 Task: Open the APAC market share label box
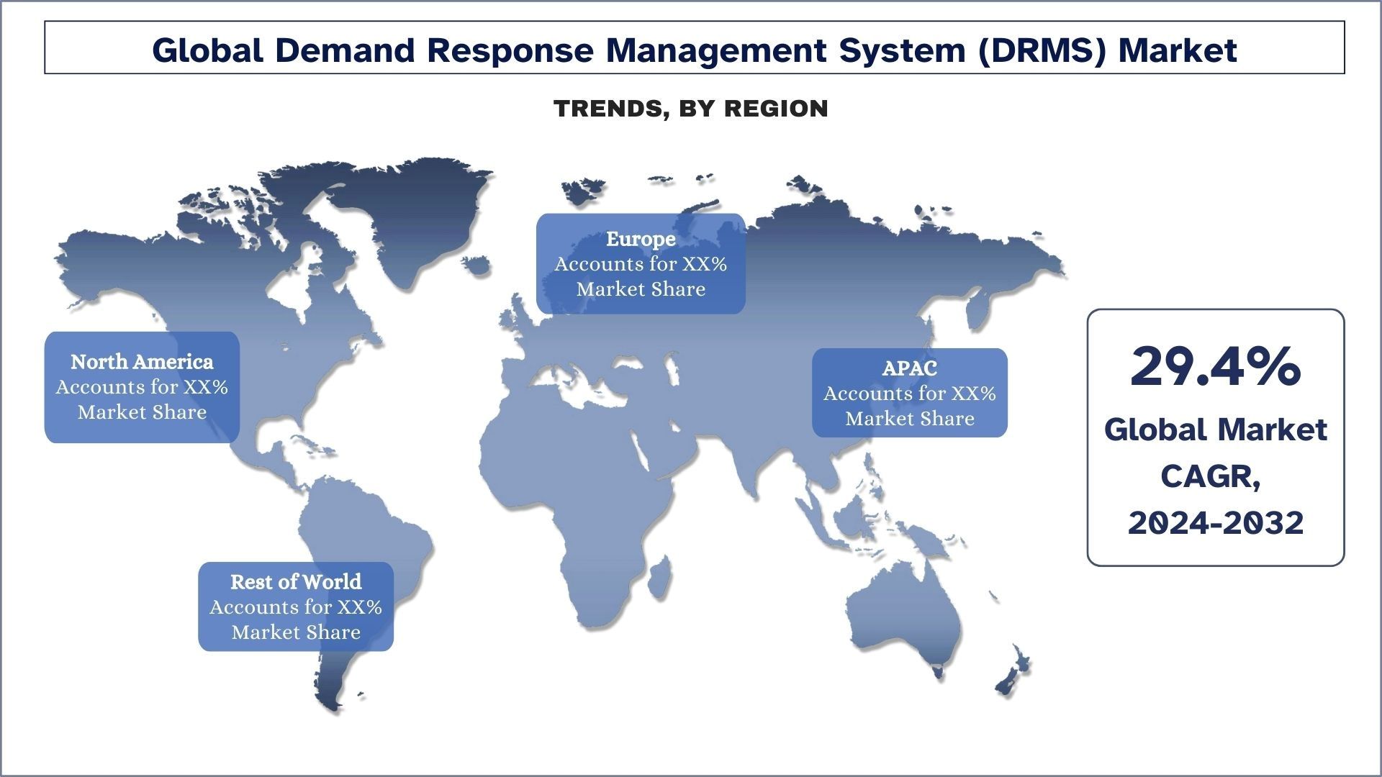pos(910,393)
